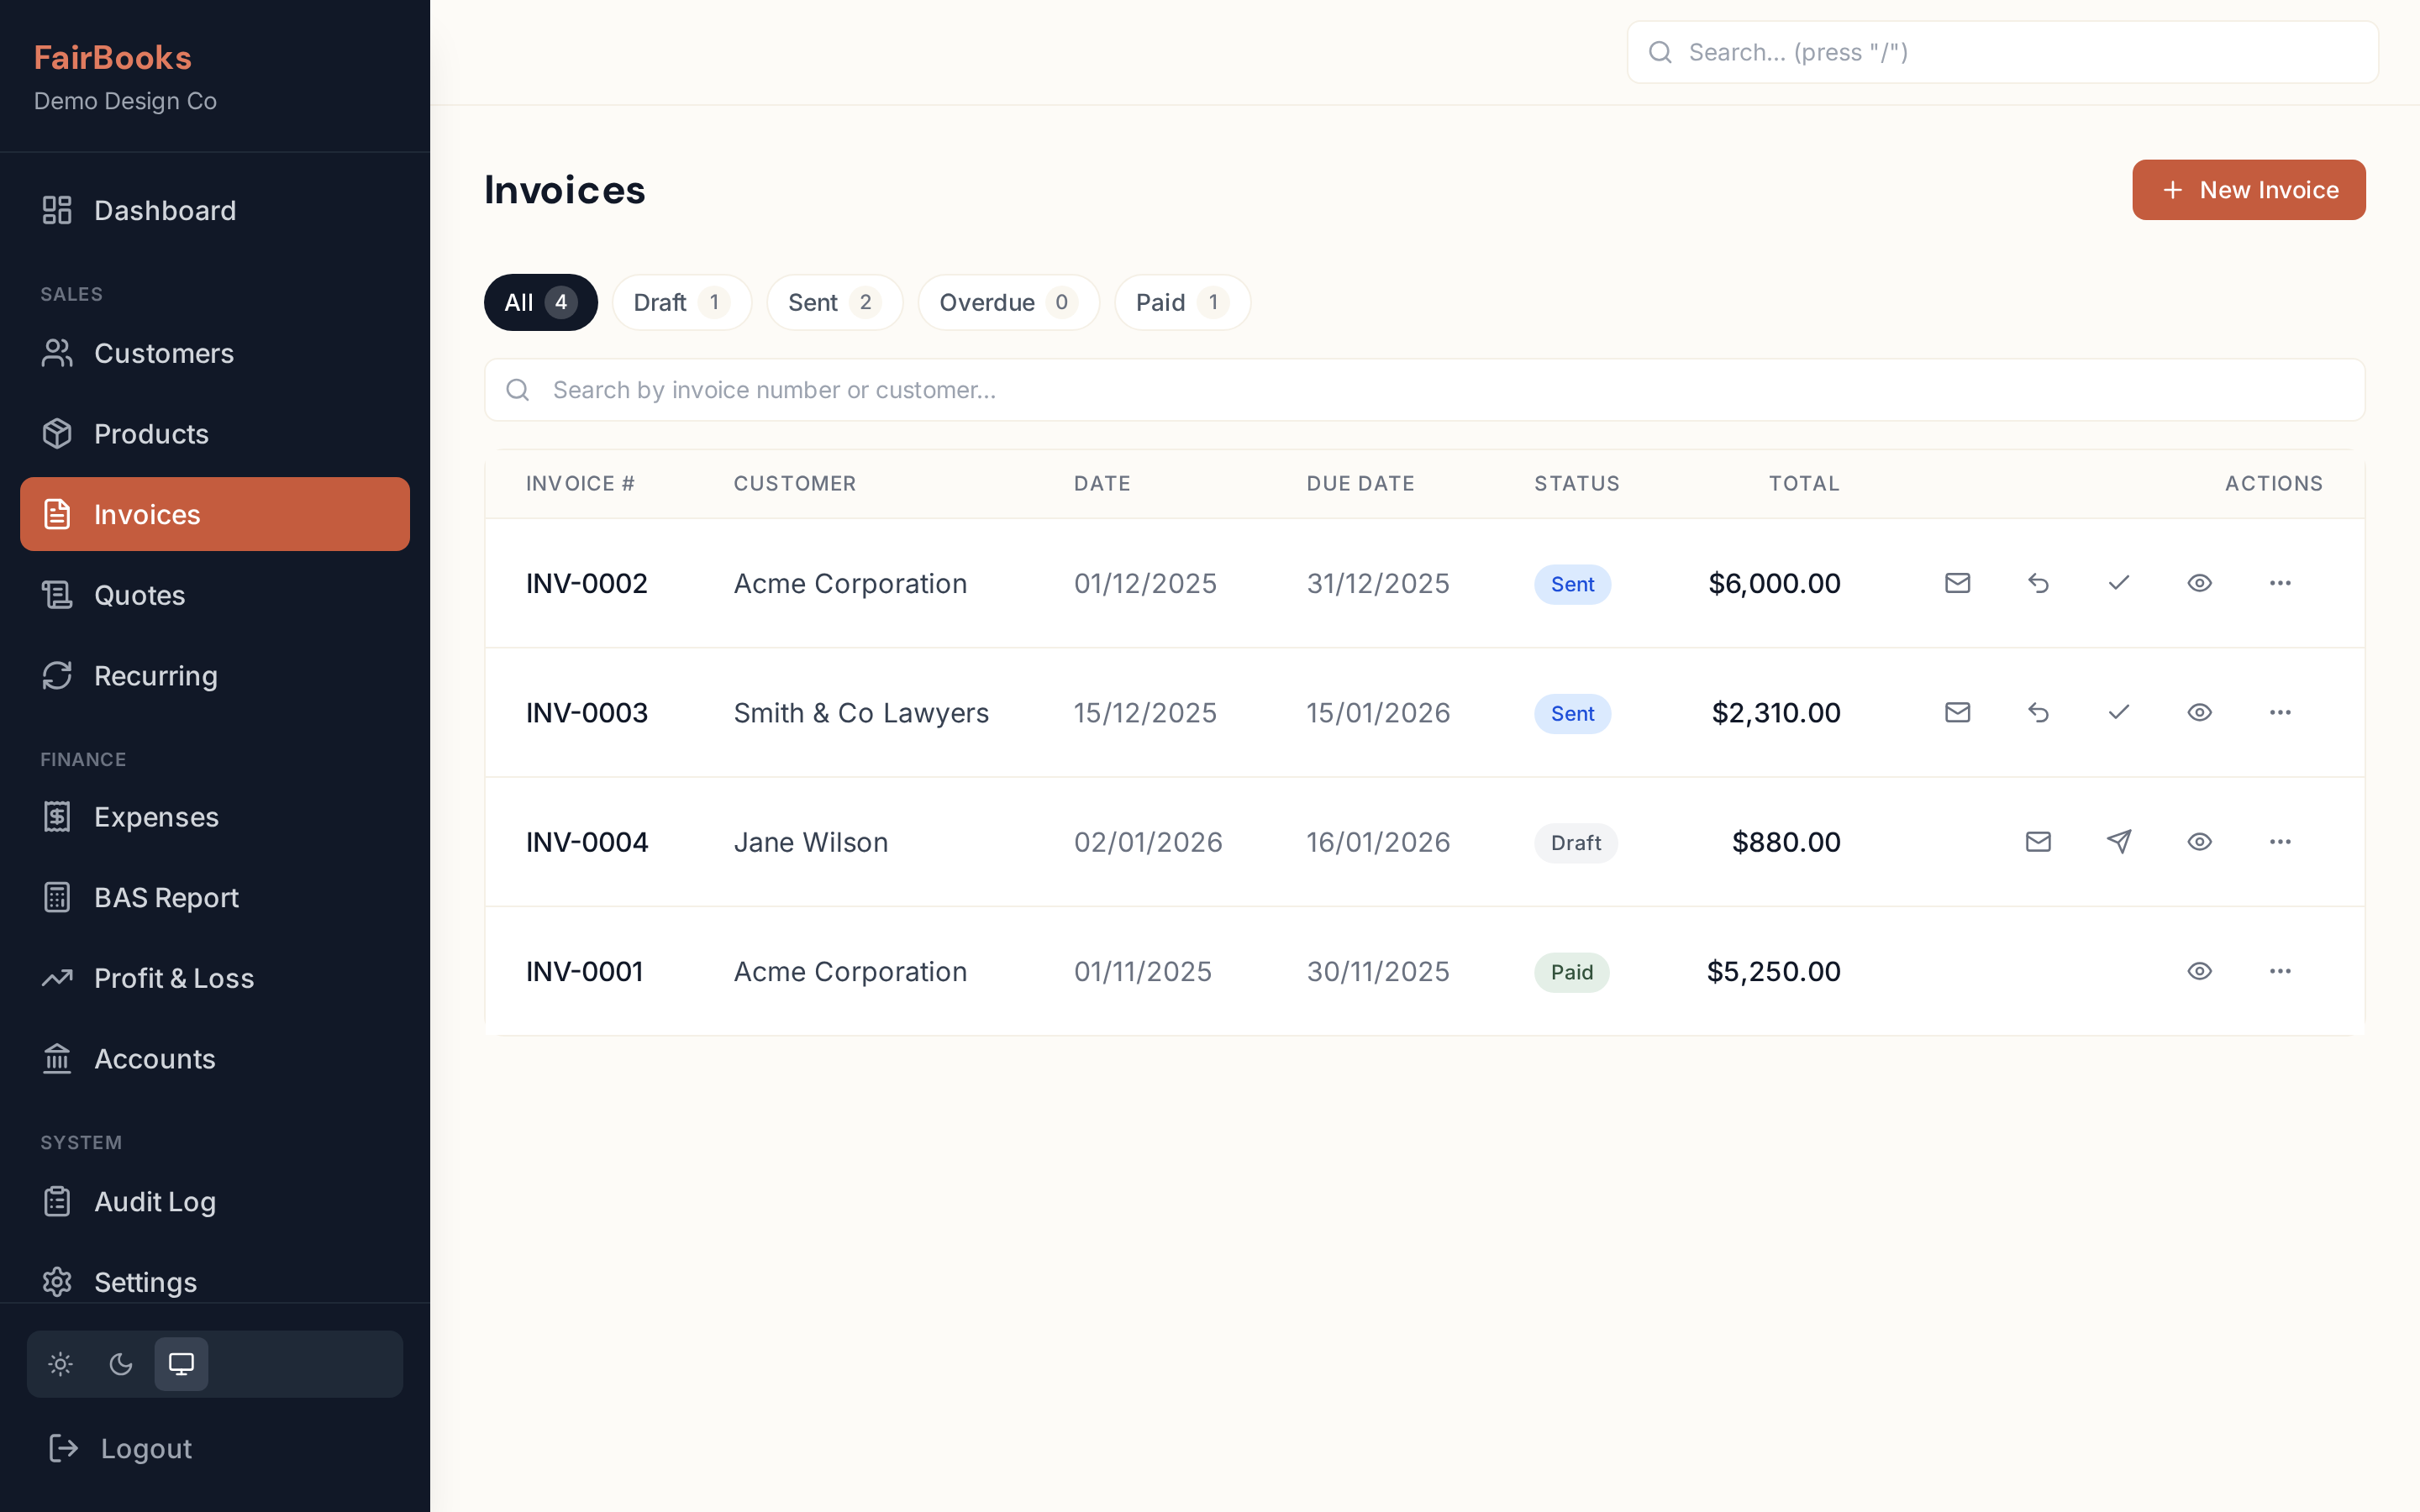Click the email icon for INV-0002
Viewport: 2420px width, 1512px height.
pyautogui.click(x=1957, y=583)
